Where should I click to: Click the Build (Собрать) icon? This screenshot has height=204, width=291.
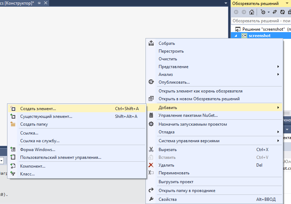click(151, 43)
